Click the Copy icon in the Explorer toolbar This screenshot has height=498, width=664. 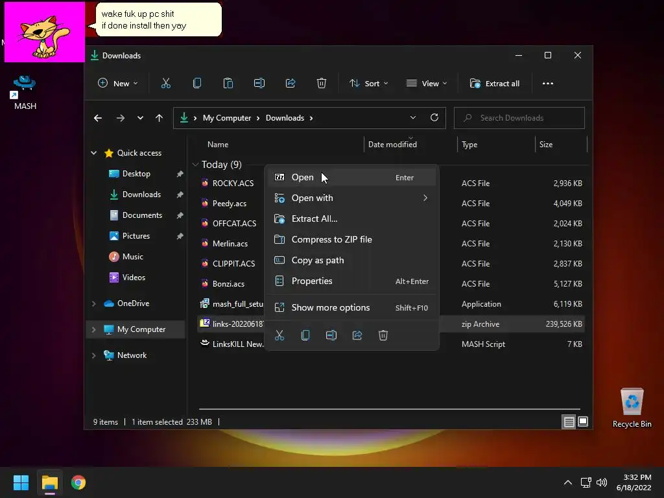(x=197, y=84)
